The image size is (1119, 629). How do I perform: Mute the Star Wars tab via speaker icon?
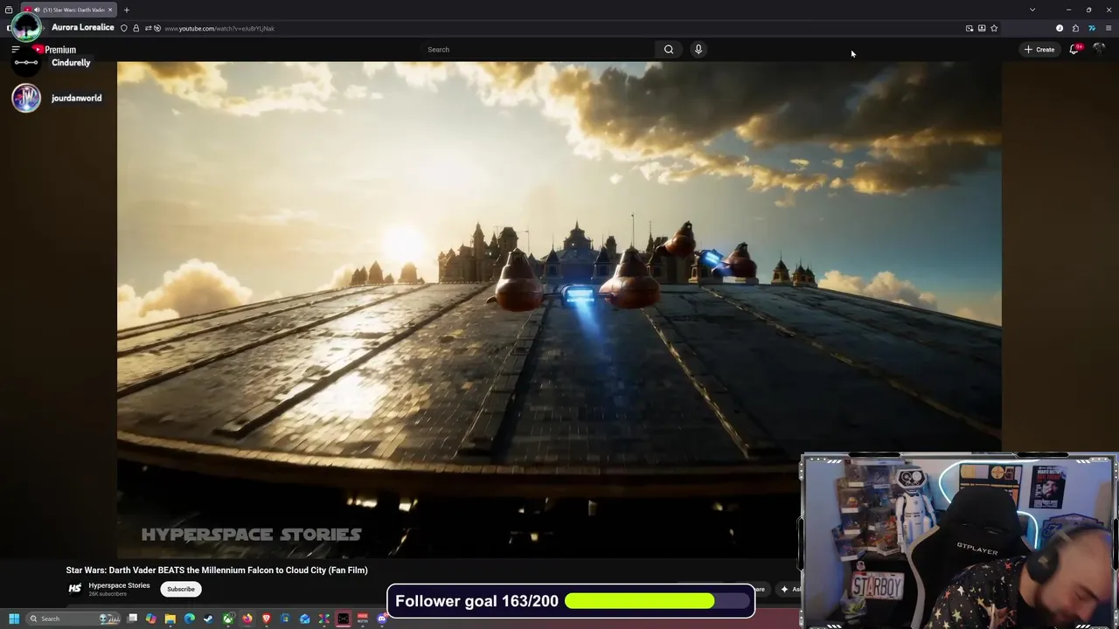(x=37, y=10)
